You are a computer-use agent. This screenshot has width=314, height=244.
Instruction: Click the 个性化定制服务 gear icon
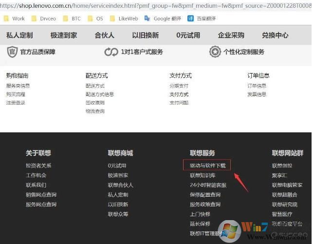[x=215, y=52]
